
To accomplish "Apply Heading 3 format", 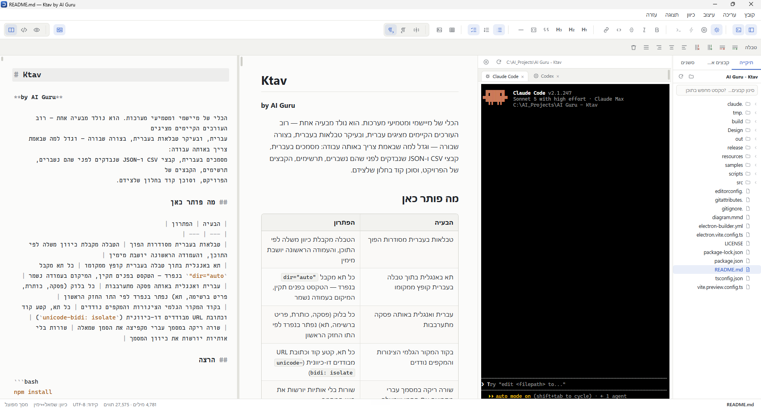I will pyautogui.click(x=559, y=30).
